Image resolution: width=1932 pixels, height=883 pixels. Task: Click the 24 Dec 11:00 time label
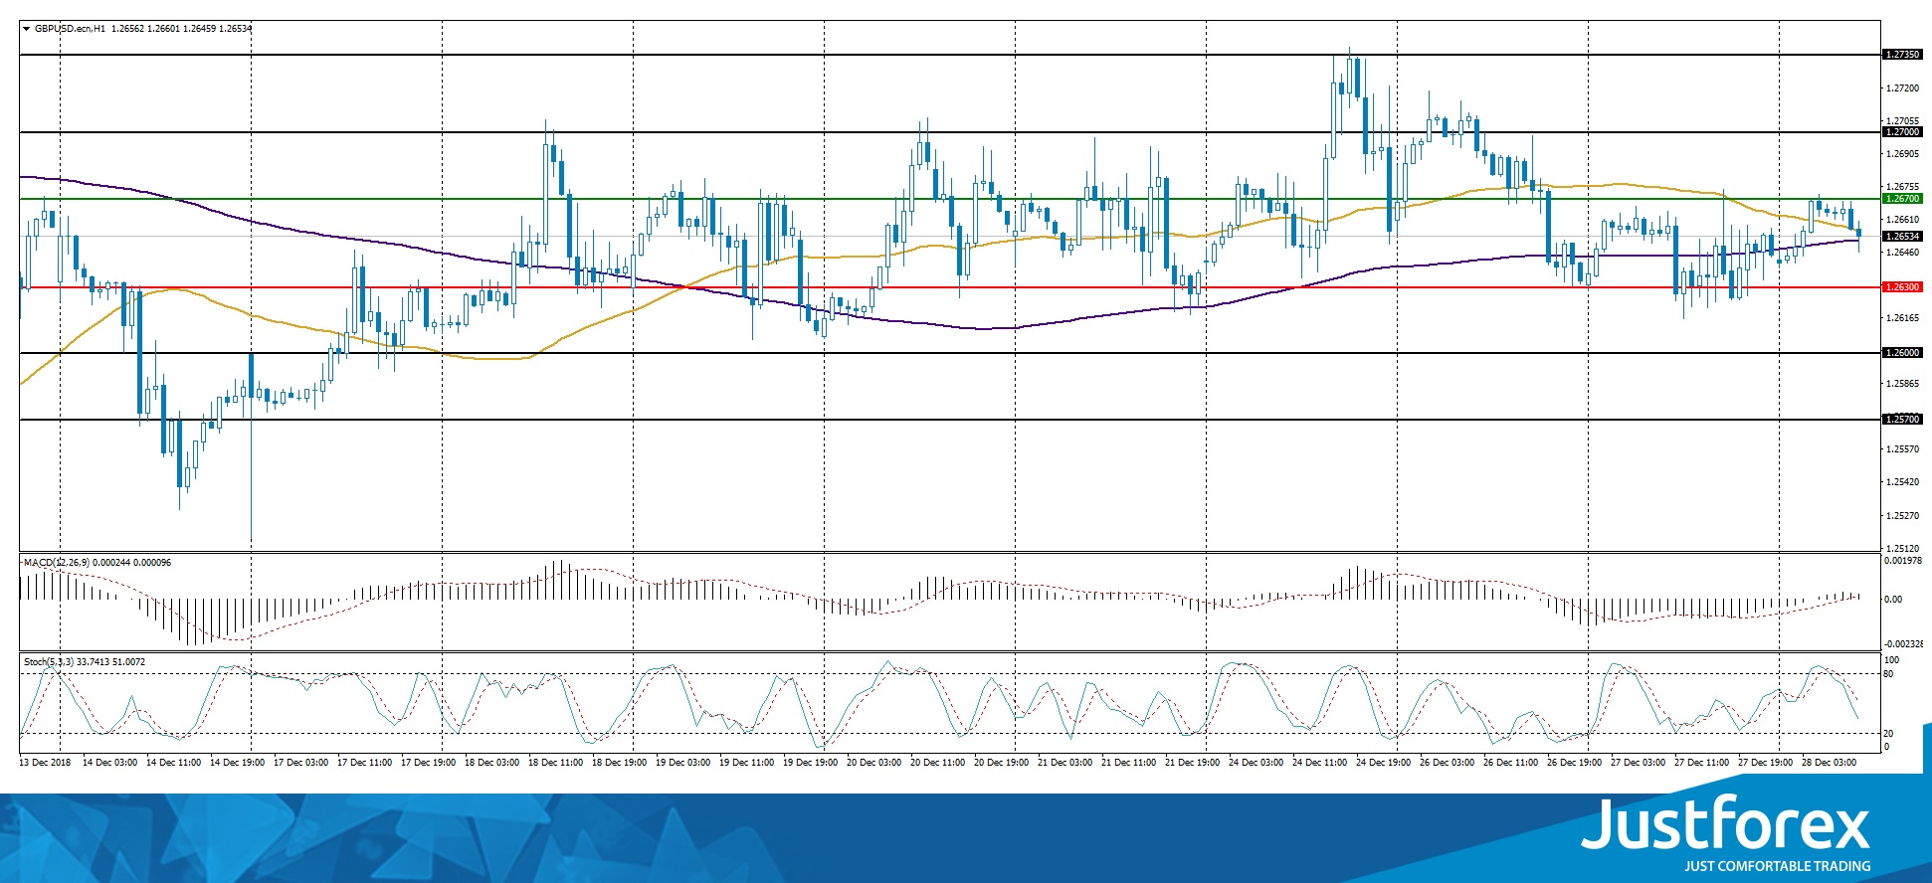[1319, 763]
